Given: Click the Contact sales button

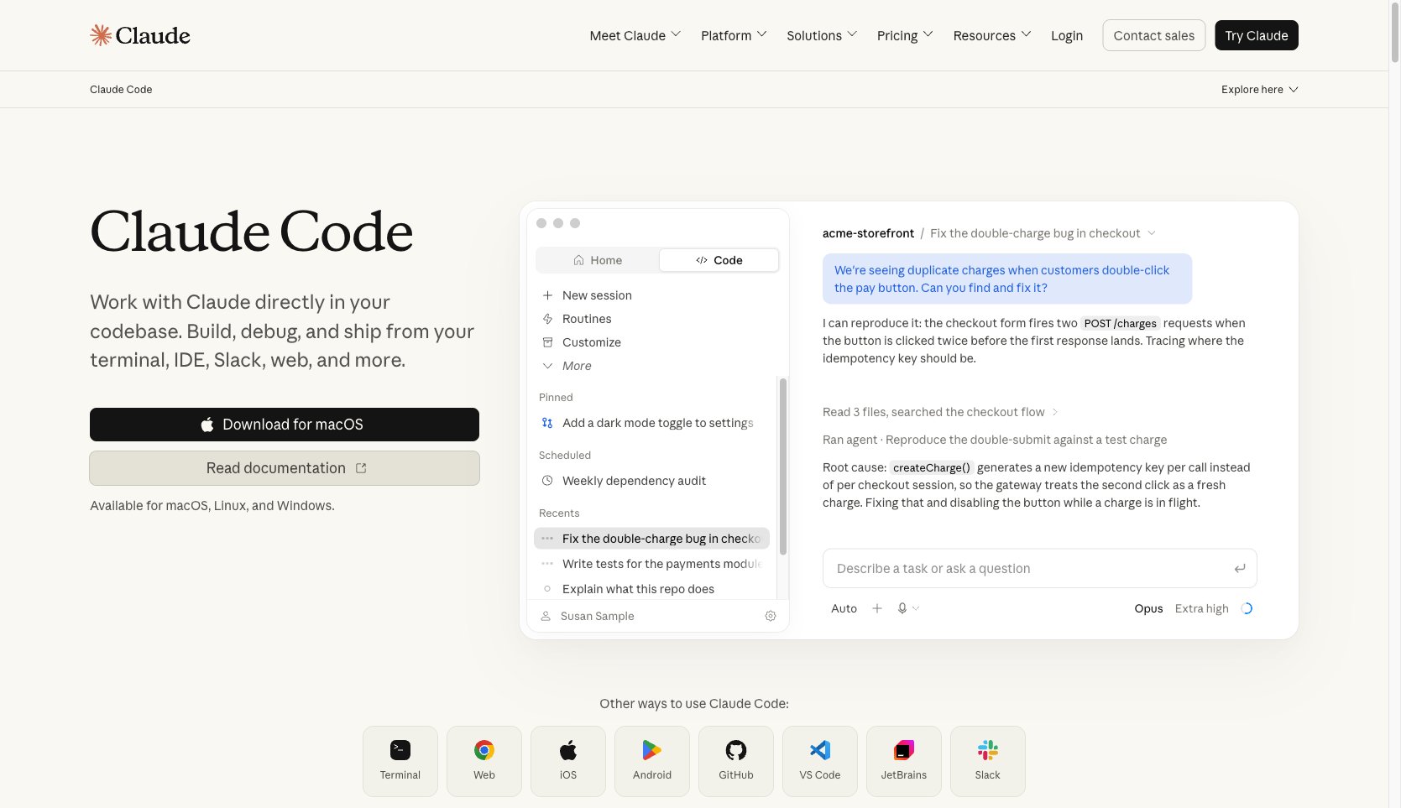Looking at the screenshot, I should [1154, 35].
